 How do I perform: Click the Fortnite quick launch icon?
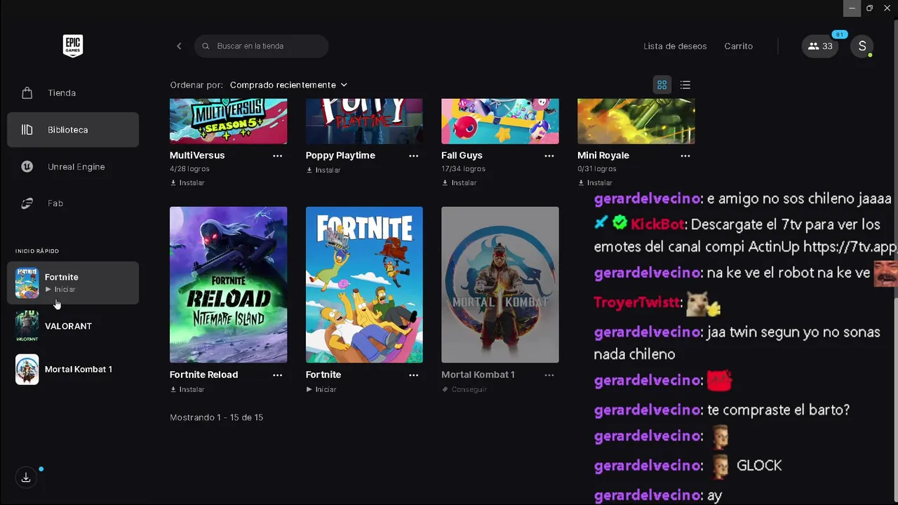(27, 283)
